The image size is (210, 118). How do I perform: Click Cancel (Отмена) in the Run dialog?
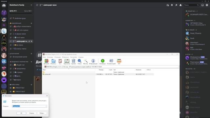click(x=31, y=113)
